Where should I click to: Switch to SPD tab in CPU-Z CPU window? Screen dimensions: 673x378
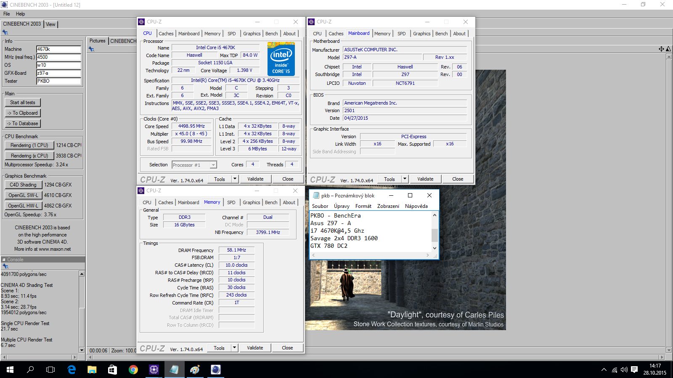pos(231,34)
